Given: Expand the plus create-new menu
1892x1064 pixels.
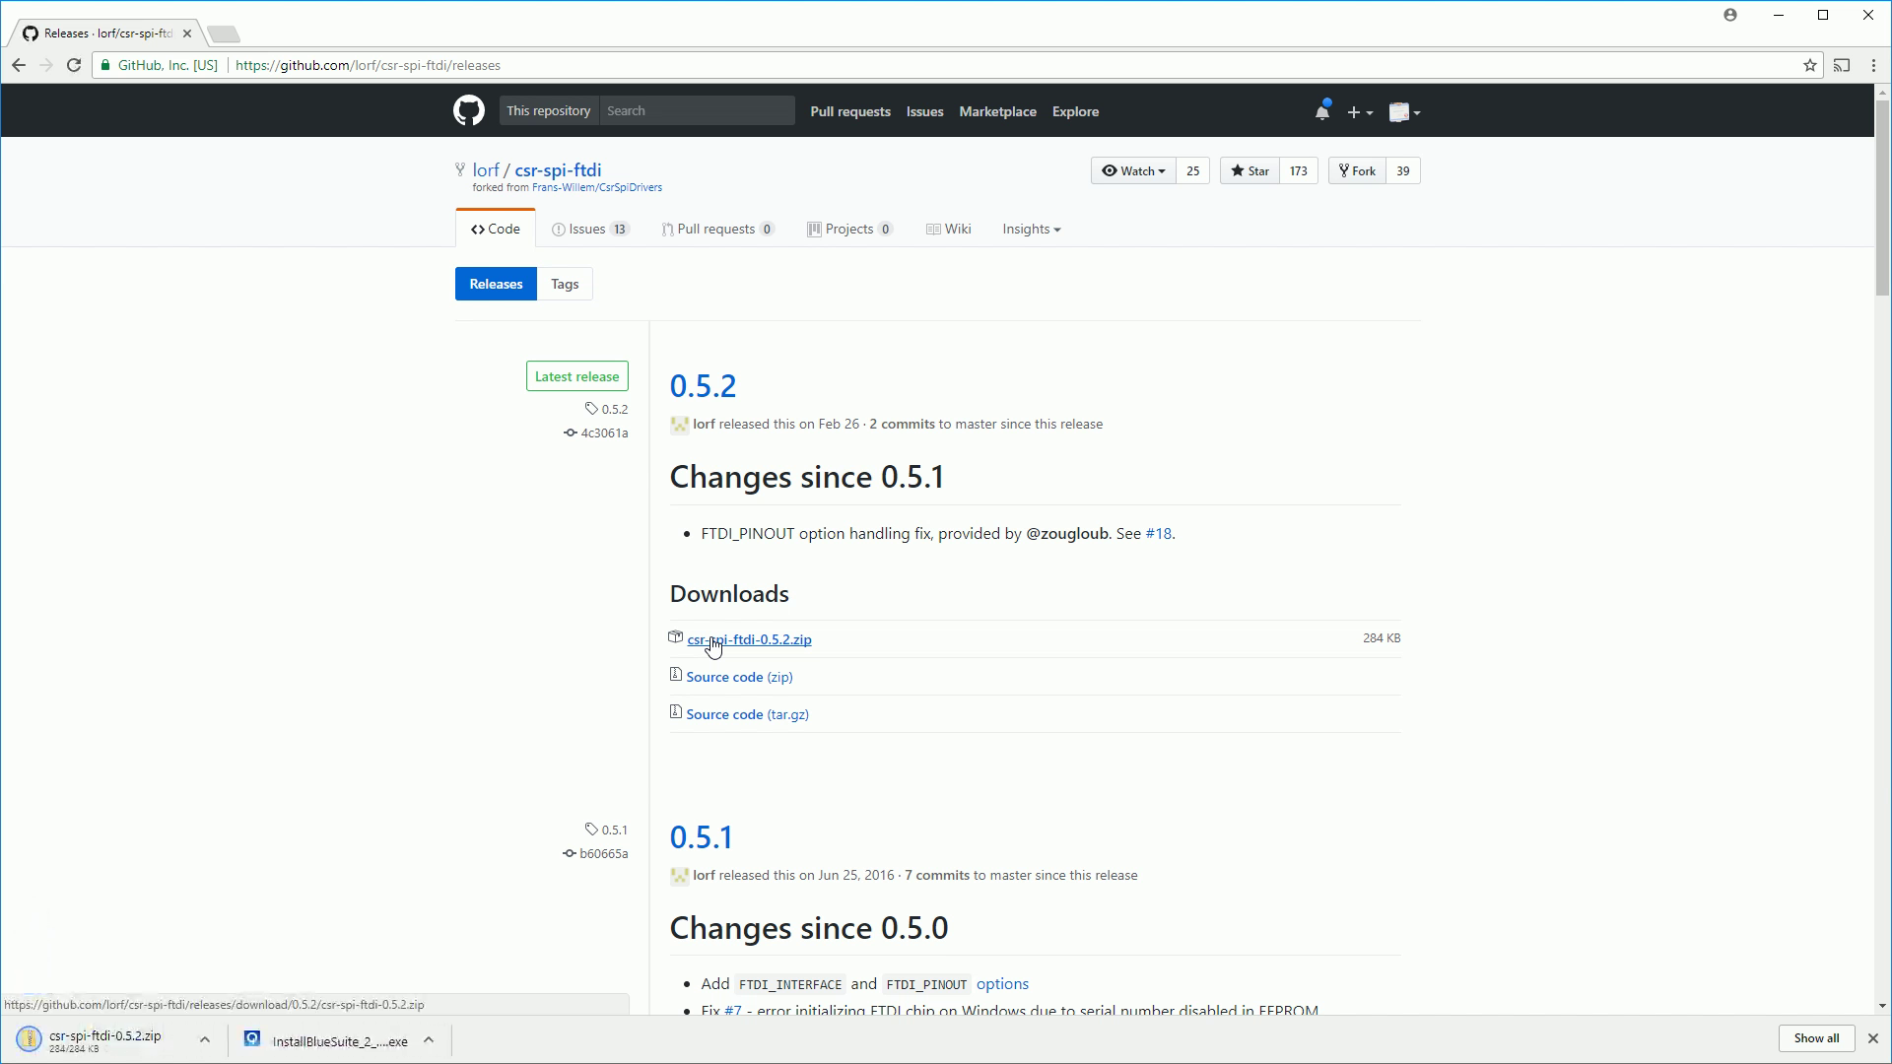Looking at the screenshot, I should [x=1360, y=112].
